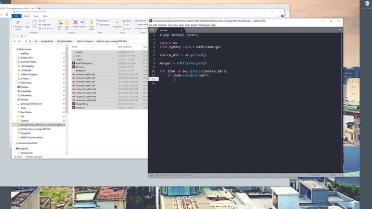Click Select all in the Select group

click(x=141, y=21)
